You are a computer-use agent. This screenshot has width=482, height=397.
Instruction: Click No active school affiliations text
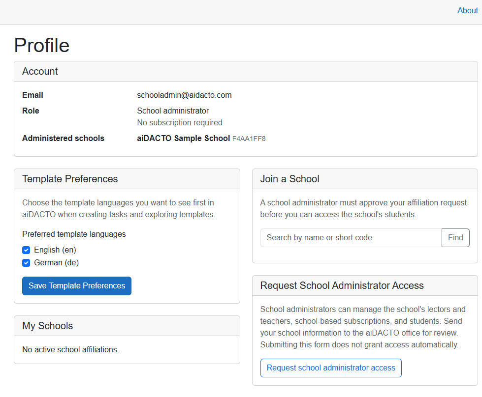click(70, 350)
